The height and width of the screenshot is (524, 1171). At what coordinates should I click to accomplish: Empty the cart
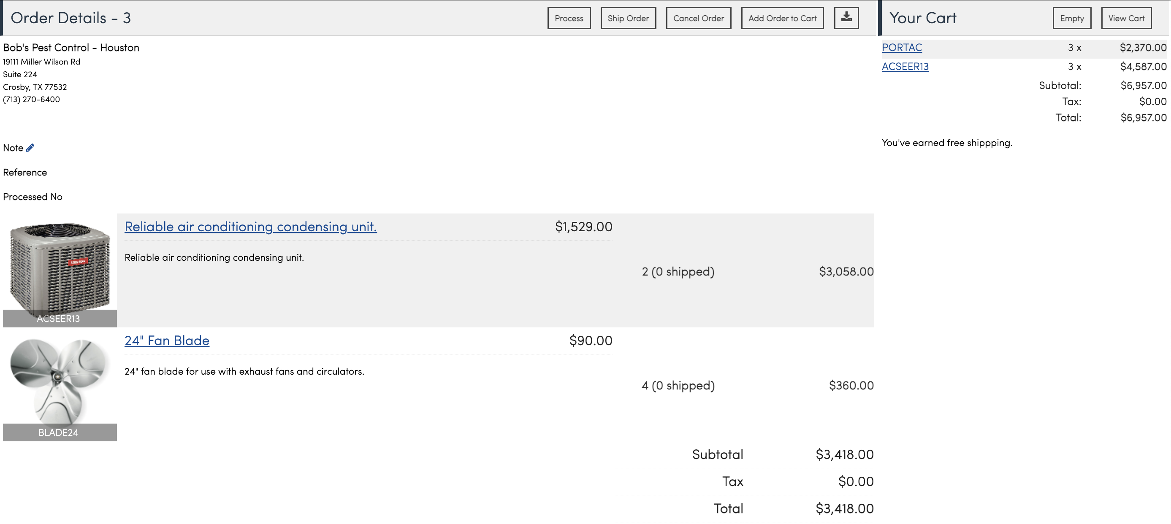pyautogui.click(x=1071, y=18)
